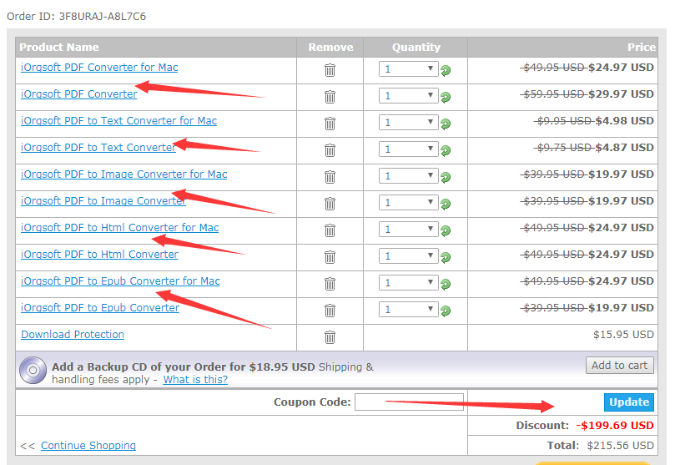Open iOrgsoft PDF to Epub Converter for Mac link

point(120,281)
